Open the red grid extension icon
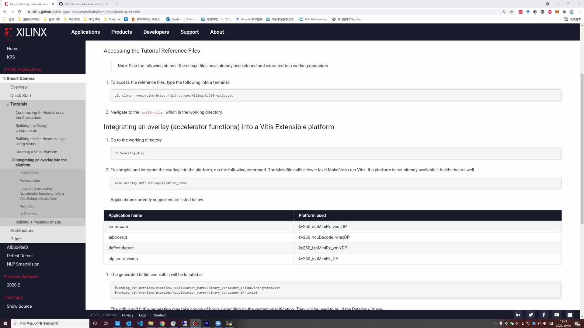The width and height of the screenshot is (584, 328). [x=520, y=12]
